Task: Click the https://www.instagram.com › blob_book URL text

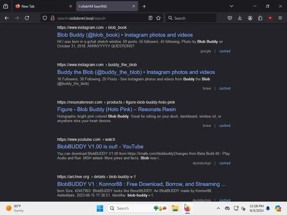Action: (x=92, y=28)
